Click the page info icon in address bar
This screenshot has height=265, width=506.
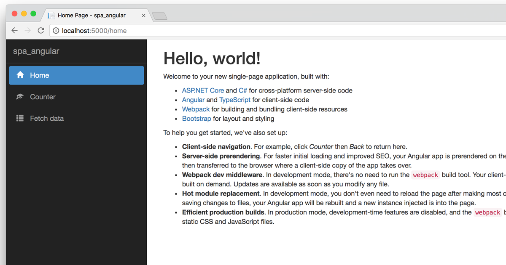point(57,30)
